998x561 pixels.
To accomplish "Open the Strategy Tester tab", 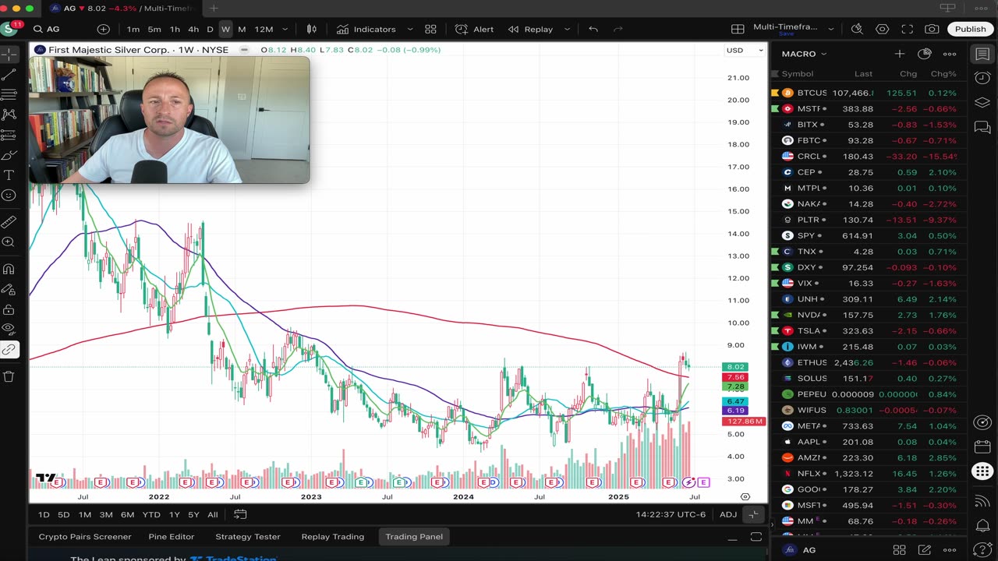I will (x=248, y=537).
